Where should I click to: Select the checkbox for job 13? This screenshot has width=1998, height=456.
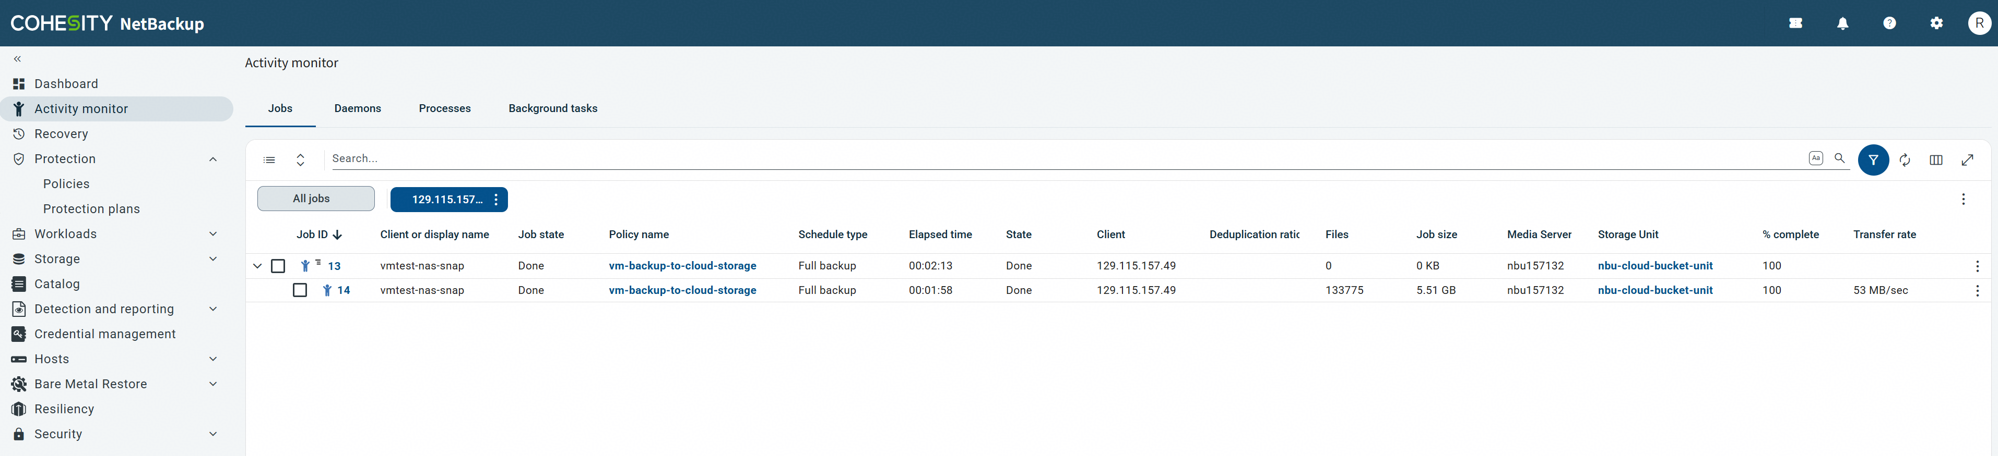coord(278,266)
